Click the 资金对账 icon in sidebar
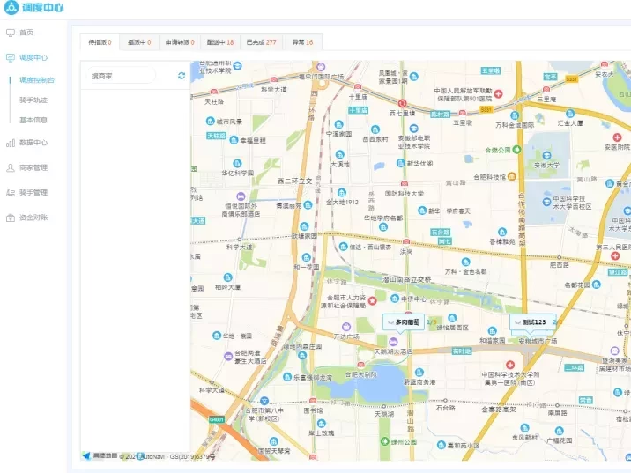The width and height of the screenshot is (631, 473). [11, 218]
